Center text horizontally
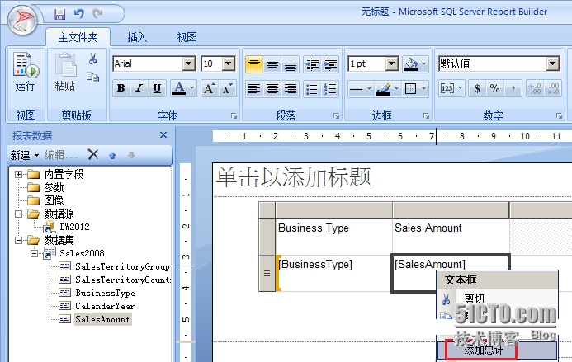This screenshot has height=362, width=572. pyautogui.click(x=272, y=88)
